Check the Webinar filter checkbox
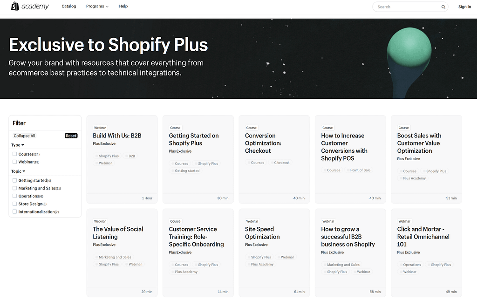Viewport: 477px width, 300px height. [14, 162]
